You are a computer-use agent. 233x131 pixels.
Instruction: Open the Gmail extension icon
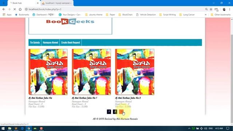coord(216,9)
